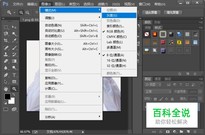Open the layer filter type dropdown 类型
This screenshot has width=205, height=135.
pos(153,85)
